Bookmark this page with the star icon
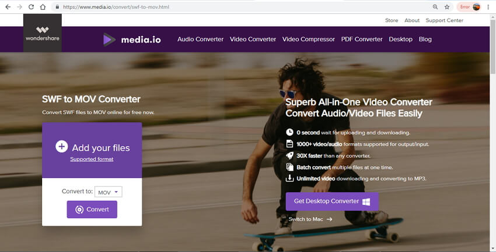Screen dimensions: 496x252 pos(447,6)
